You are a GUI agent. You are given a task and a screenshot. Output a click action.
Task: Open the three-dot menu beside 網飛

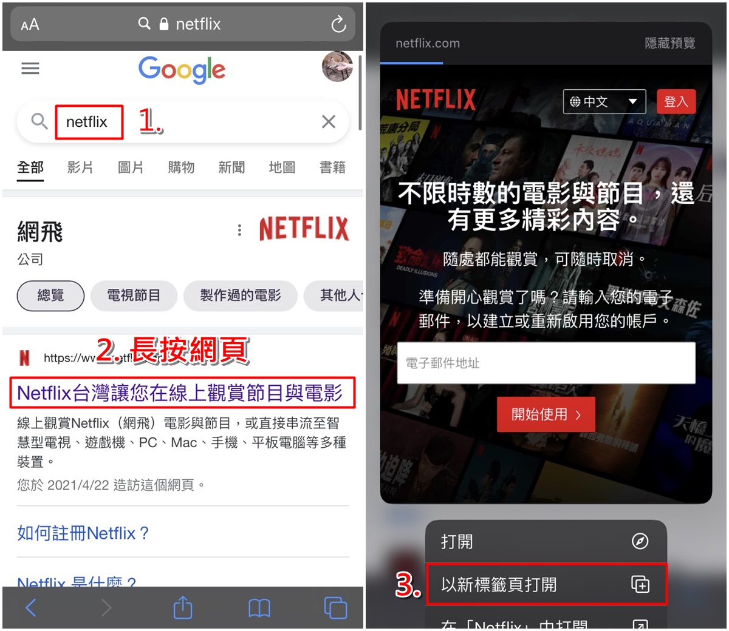click(x=239, y=230)
